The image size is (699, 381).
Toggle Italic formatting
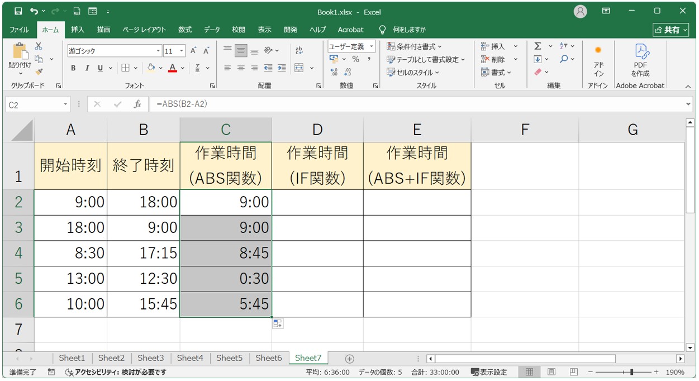(87, 68)
